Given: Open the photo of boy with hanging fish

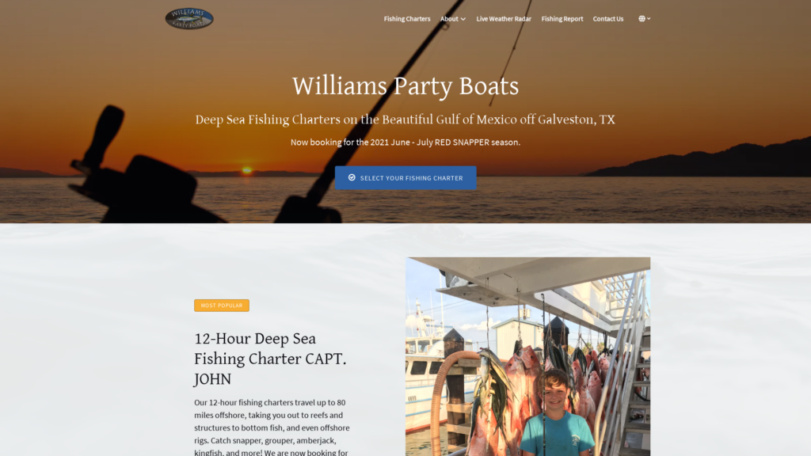Looking at the screenshot, I should [x=527, y=357].
